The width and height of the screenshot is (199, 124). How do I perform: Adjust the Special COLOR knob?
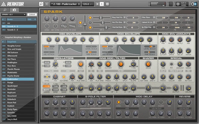(171, 76)
